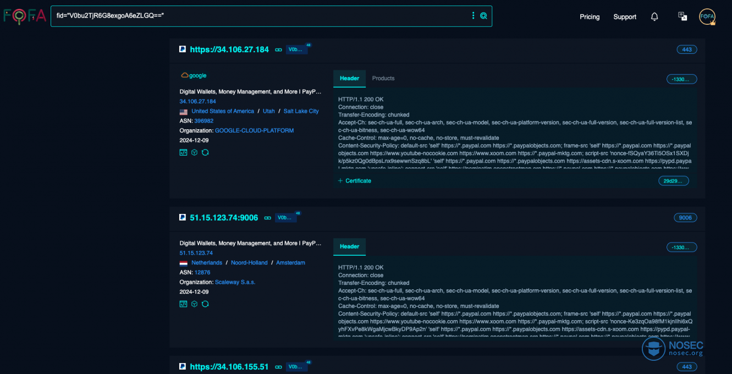Switch language using the translate icon
The image size is (732, 374).
(683, 16)
